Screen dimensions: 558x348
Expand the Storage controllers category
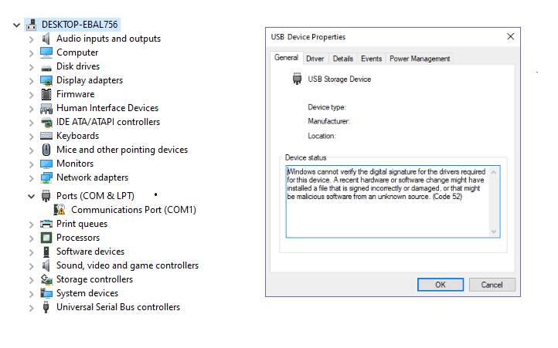point(32,280)
